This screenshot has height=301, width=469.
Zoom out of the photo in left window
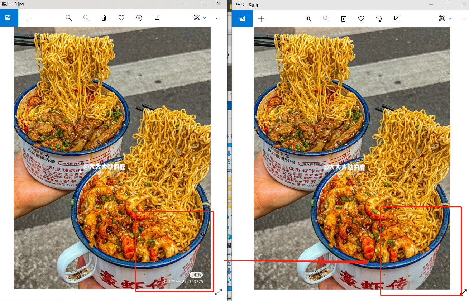click(x=86, y=18)
